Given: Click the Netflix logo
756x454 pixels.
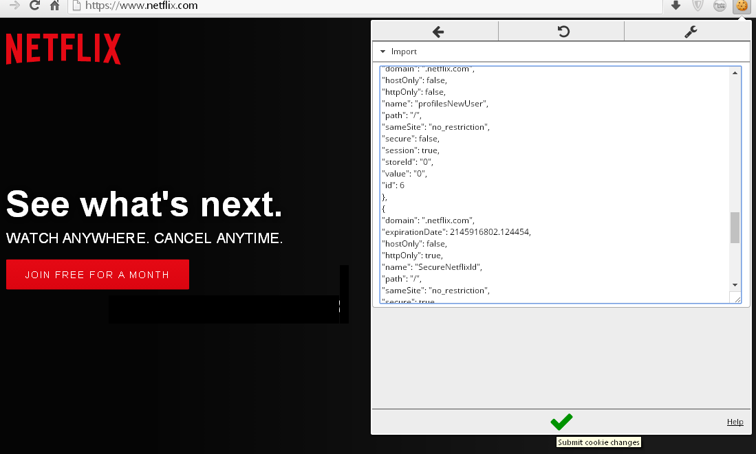Looking at the screenshot, I should tap(63, 49).
